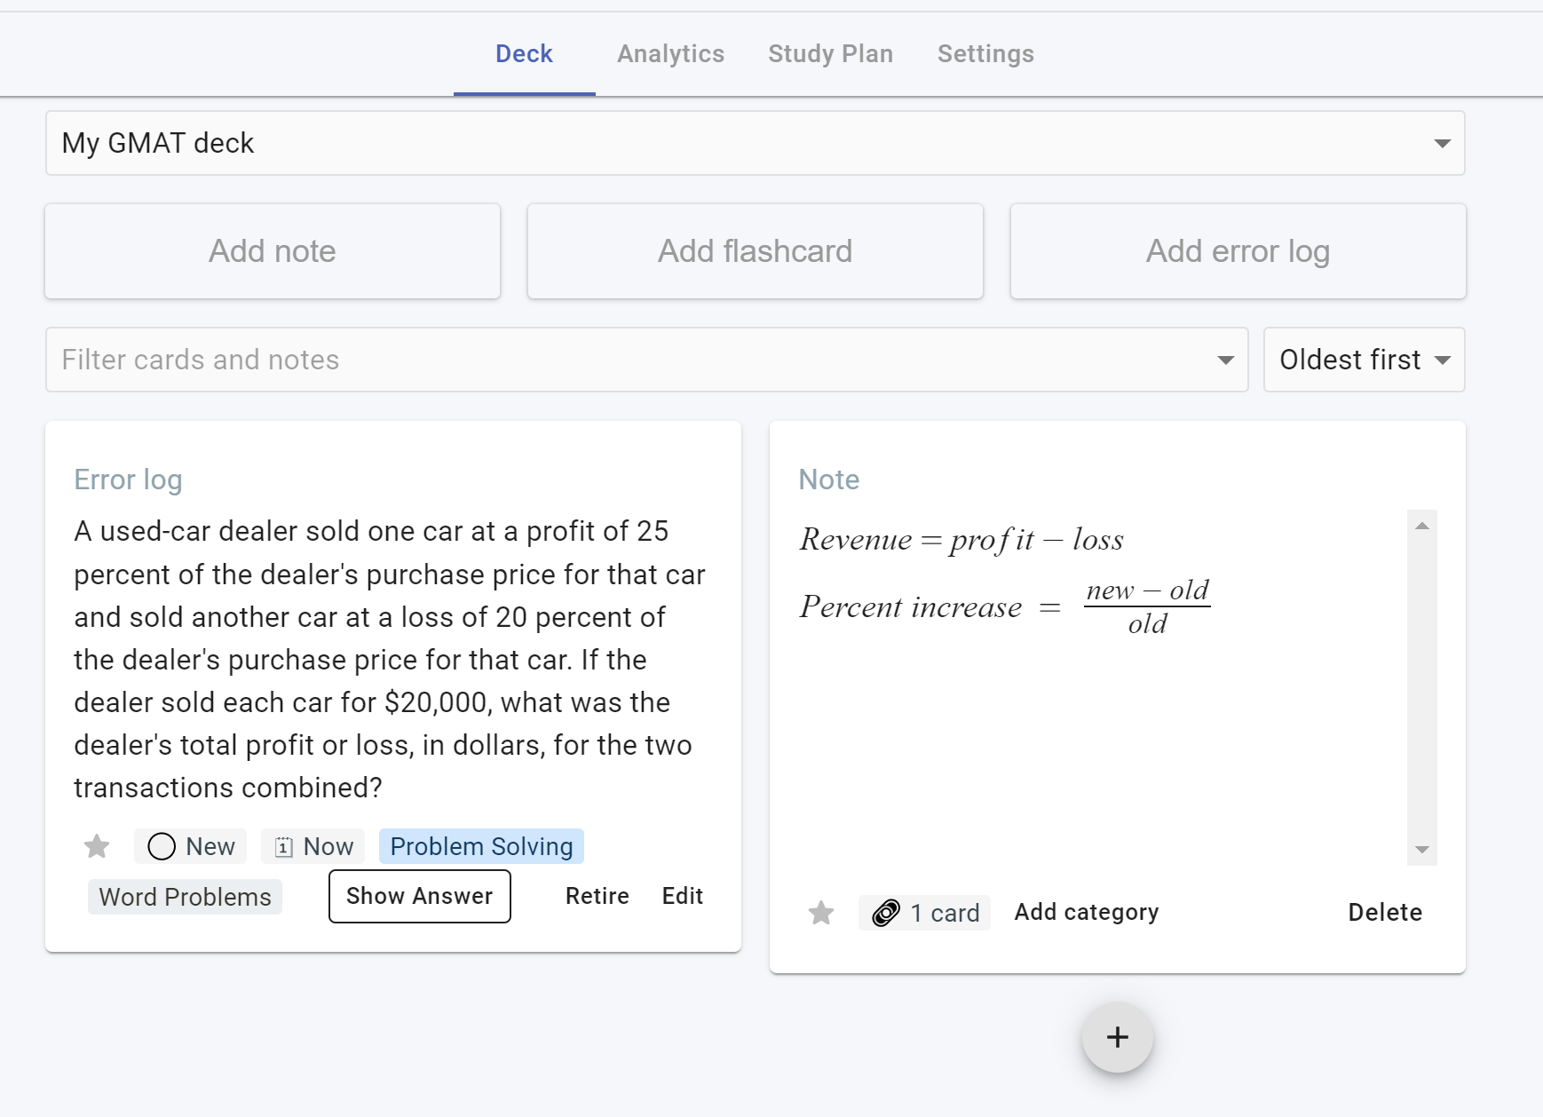Edit the Error log card

pos(683,896)
